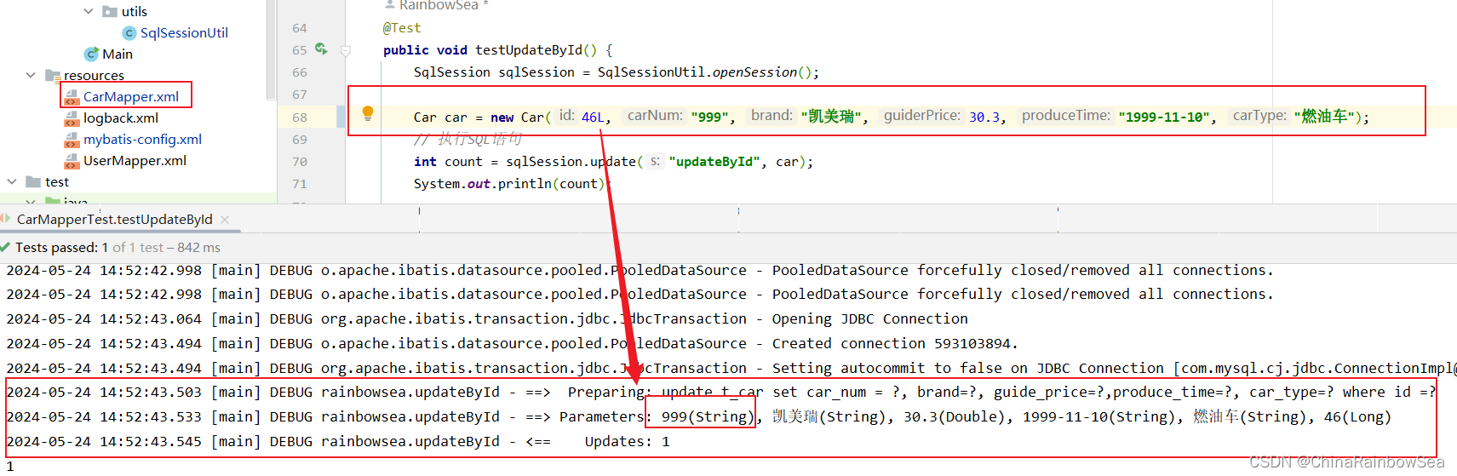Collapse the resources folder
1457x476 pixels.
click(x=31, y=75)
